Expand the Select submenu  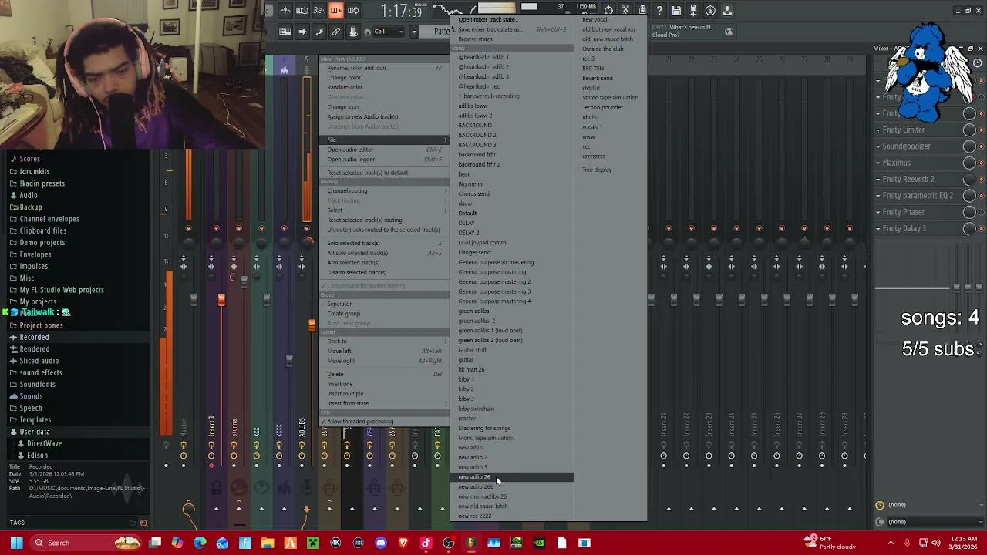coord(383,210)
